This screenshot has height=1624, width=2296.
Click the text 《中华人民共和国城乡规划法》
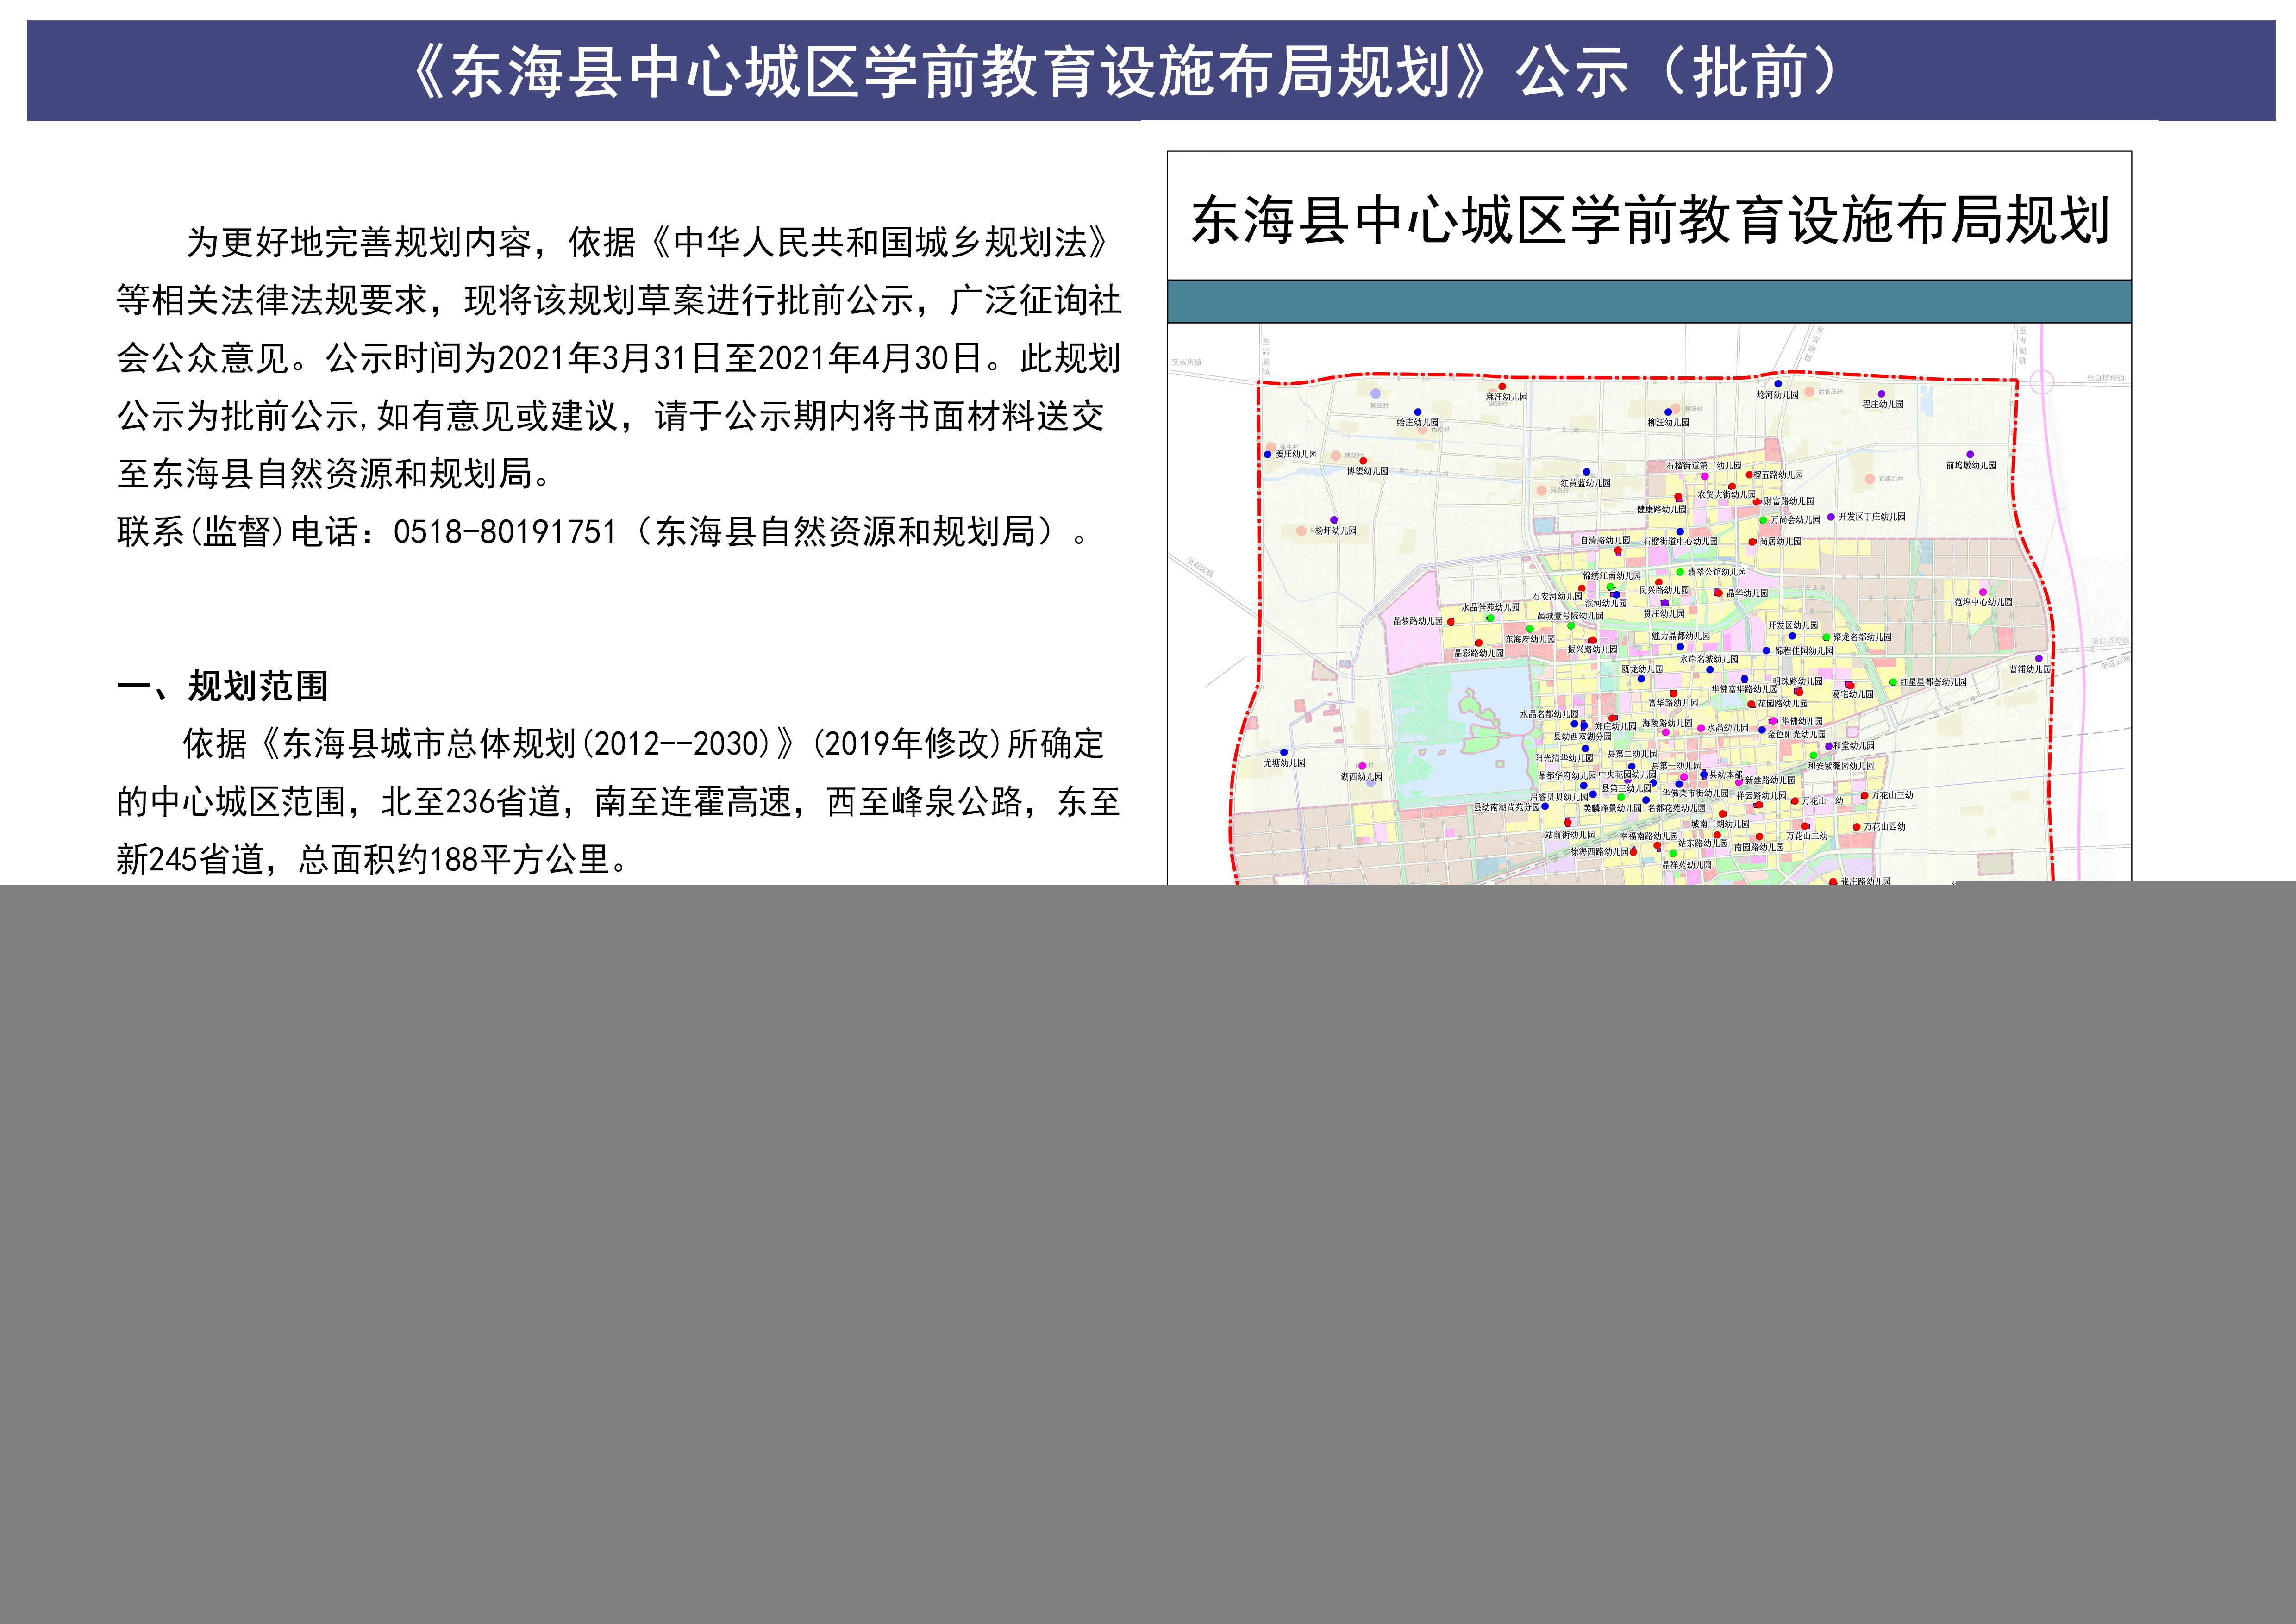tap(880, 242)
